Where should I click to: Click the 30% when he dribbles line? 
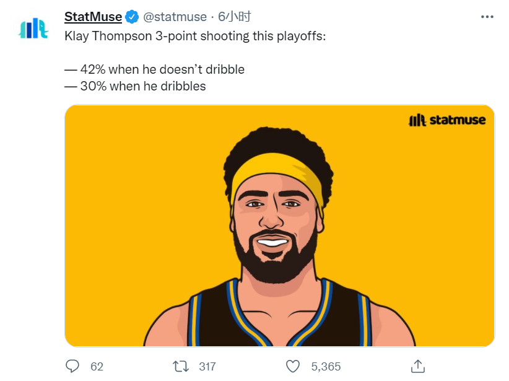click(x=135, y=86)
